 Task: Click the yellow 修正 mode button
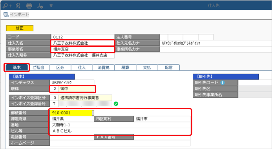tap(20, 28)
